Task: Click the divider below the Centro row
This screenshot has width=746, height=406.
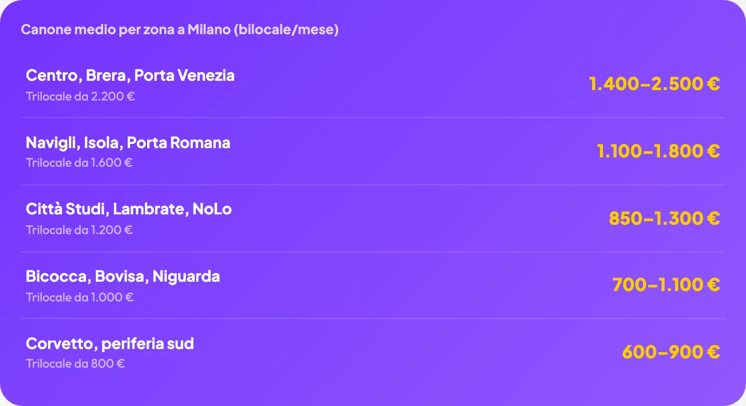Action: click(x=373, y=118)
